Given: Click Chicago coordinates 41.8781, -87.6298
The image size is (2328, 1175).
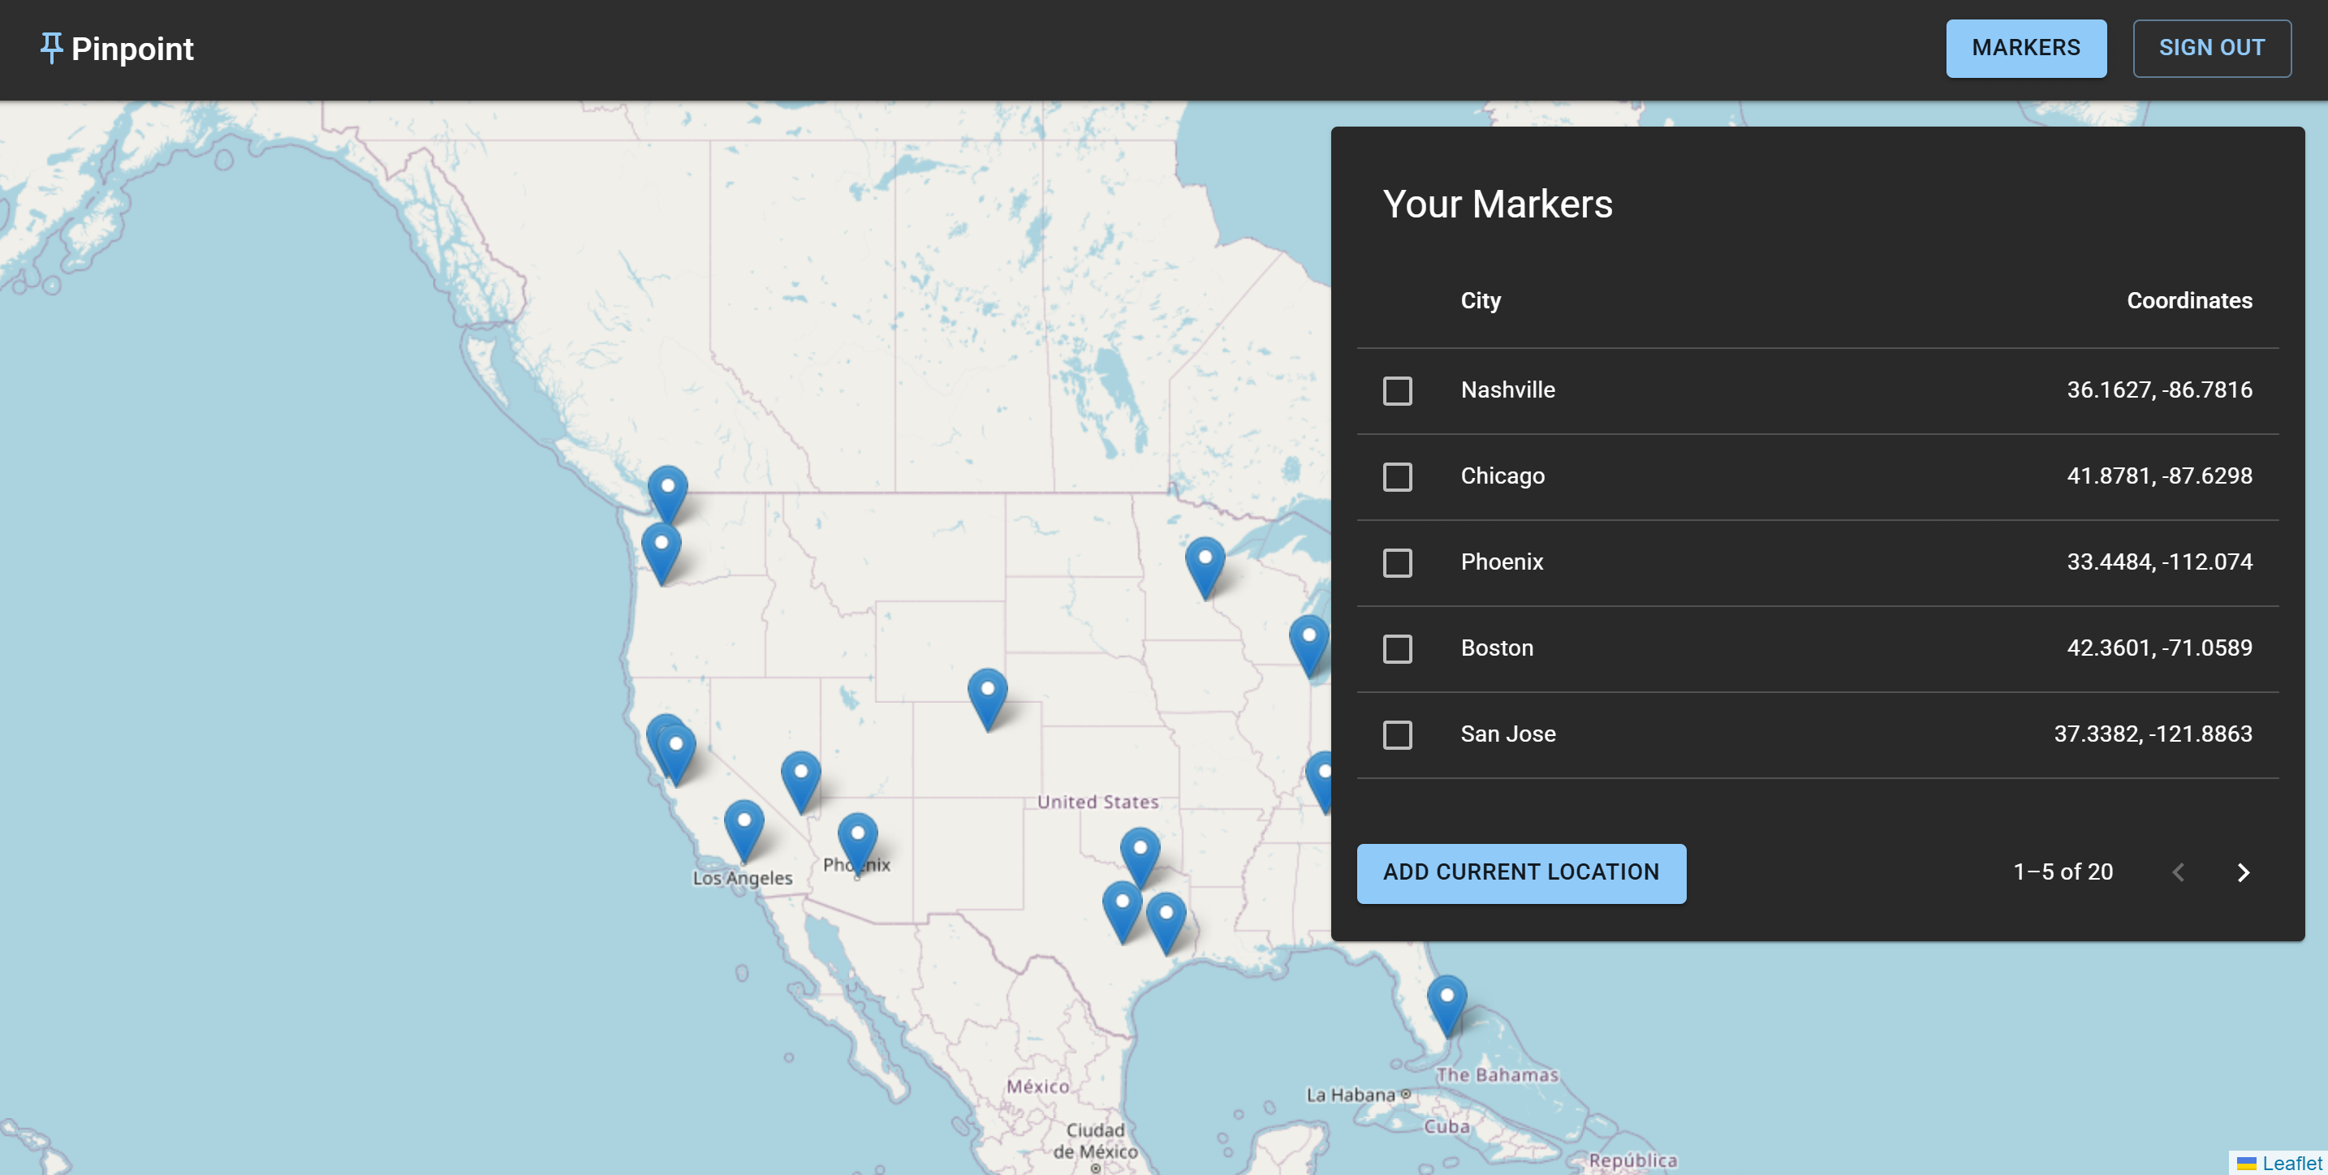Looking at the screenshot, I should click(x=2159, y=476).
